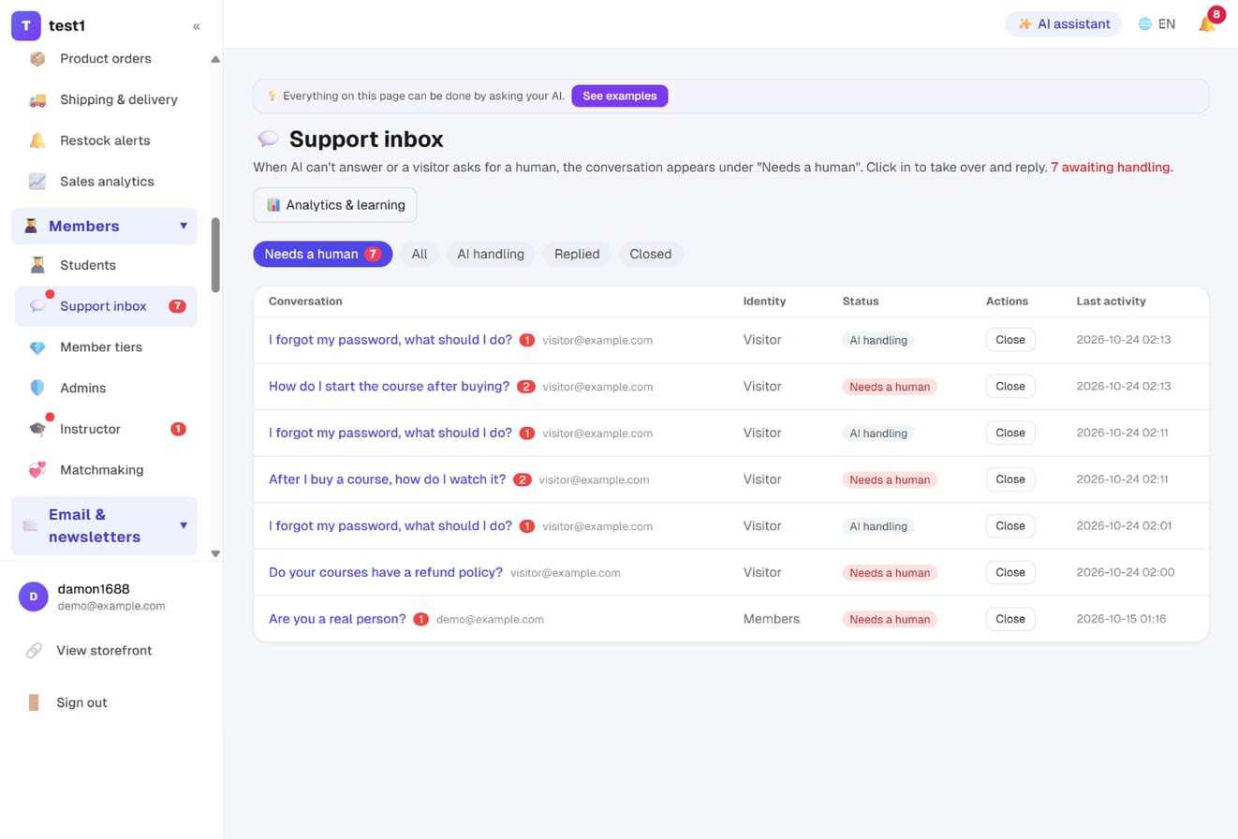Click the bar chart icon in Analytics & learning
This screenshot has height=839, width=1238.
273,205
